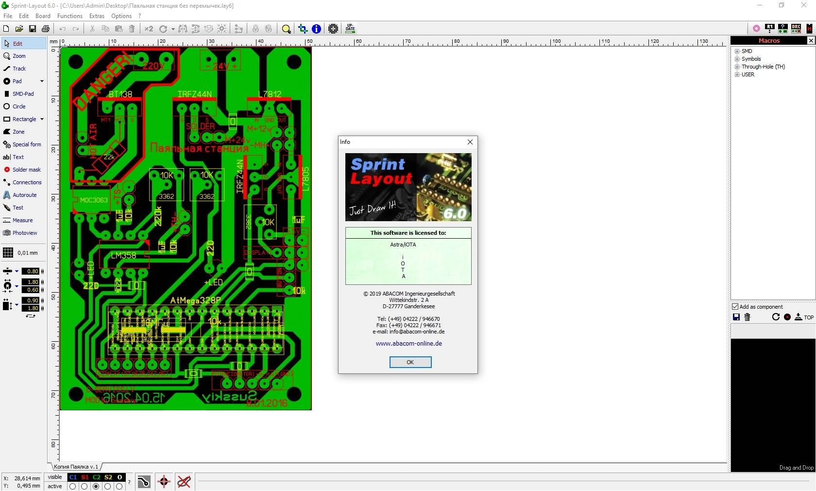Viewport: 816px width, 491px height.
Task: Toggle C2 layer visibility
Action: pyautogui.click(x=97, y=477)
